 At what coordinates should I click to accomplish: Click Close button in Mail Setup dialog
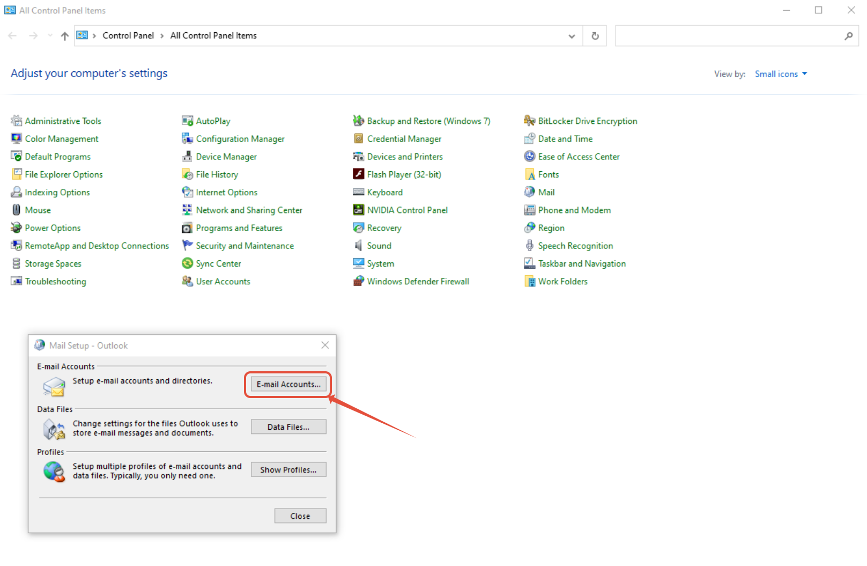tap(300, 516)
